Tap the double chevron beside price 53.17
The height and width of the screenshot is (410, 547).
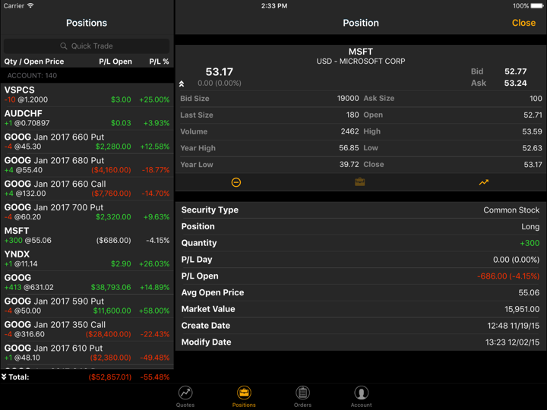click(182, 84)
